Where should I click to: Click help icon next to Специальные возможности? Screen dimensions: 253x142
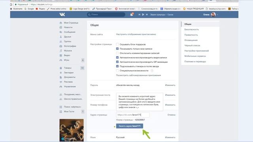152,71
